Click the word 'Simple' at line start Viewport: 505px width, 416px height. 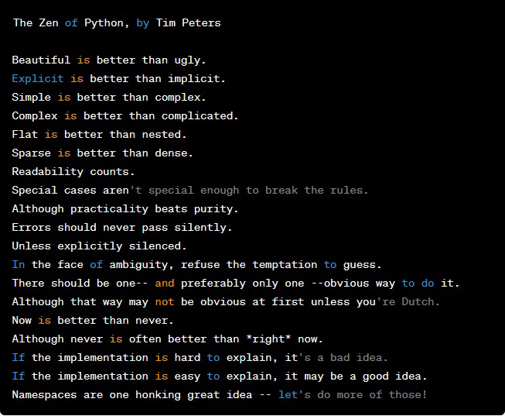(x=31, y=97)
